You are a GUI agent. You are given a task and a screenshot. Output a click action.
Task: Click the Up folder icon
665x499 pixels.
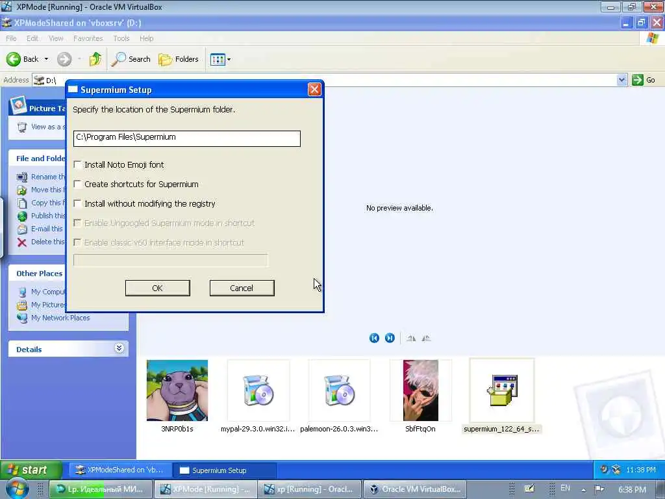point(95,59)
